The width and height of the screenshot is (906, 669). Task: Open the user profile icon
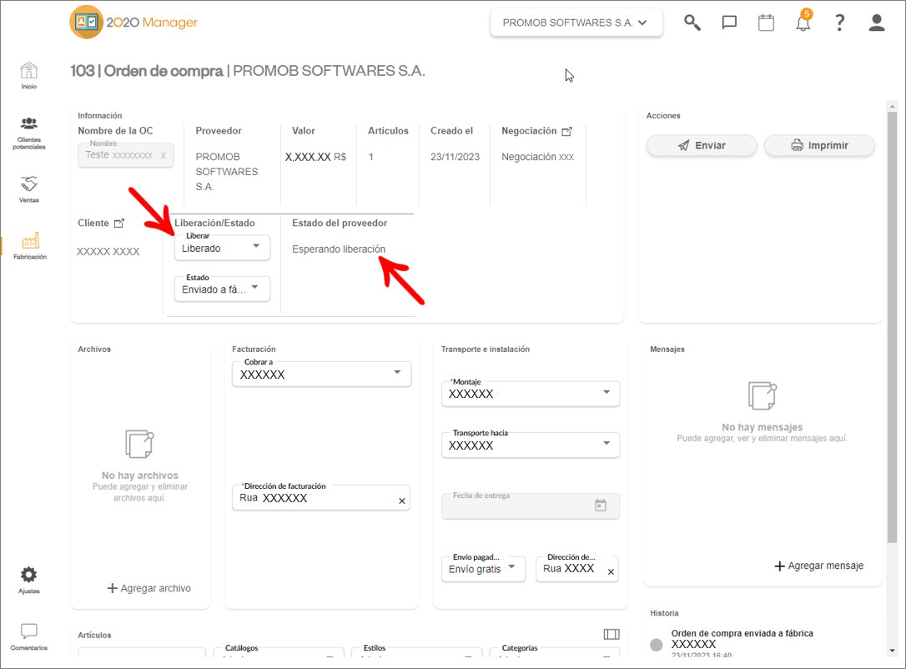[x=877, y=23]
